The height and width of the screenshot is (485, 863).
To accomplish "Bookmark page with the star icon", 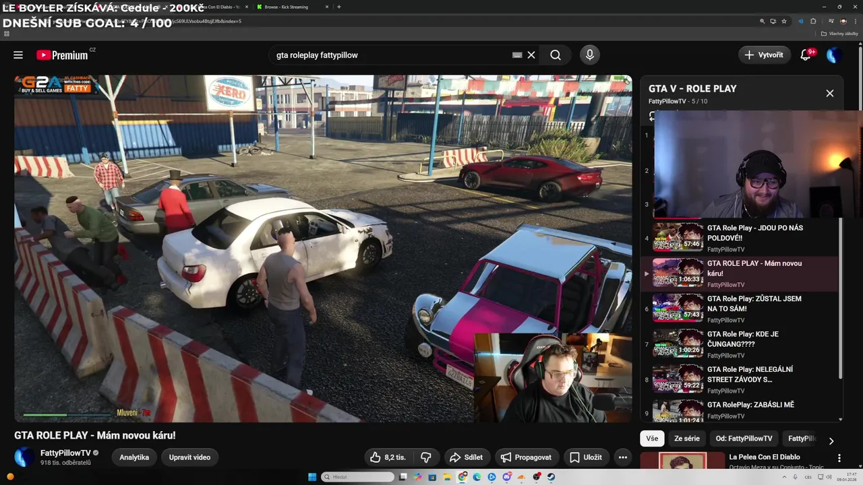I will pos(784,21).
